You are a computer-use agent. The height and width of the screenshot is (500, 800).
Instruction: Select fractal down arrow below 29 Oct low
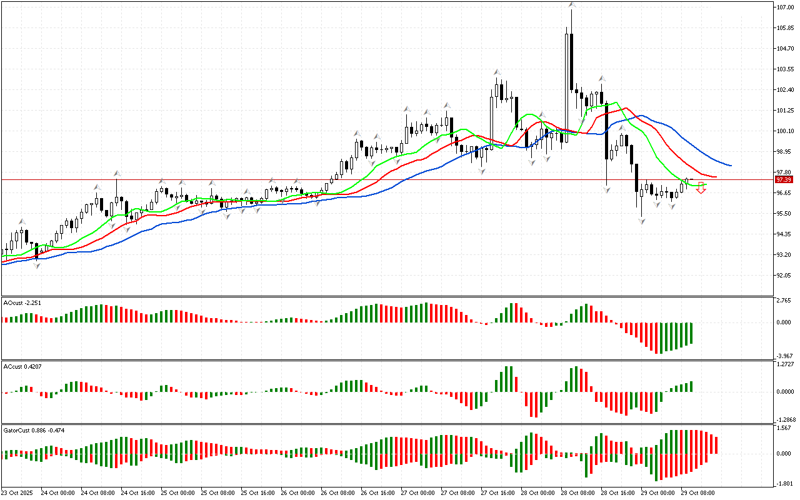coord(641,221)
